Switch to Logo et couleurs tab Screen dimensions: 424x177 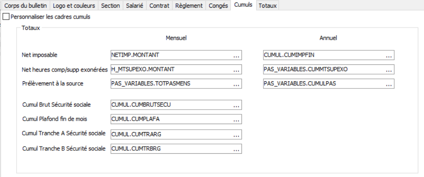[x=75, y=6]
